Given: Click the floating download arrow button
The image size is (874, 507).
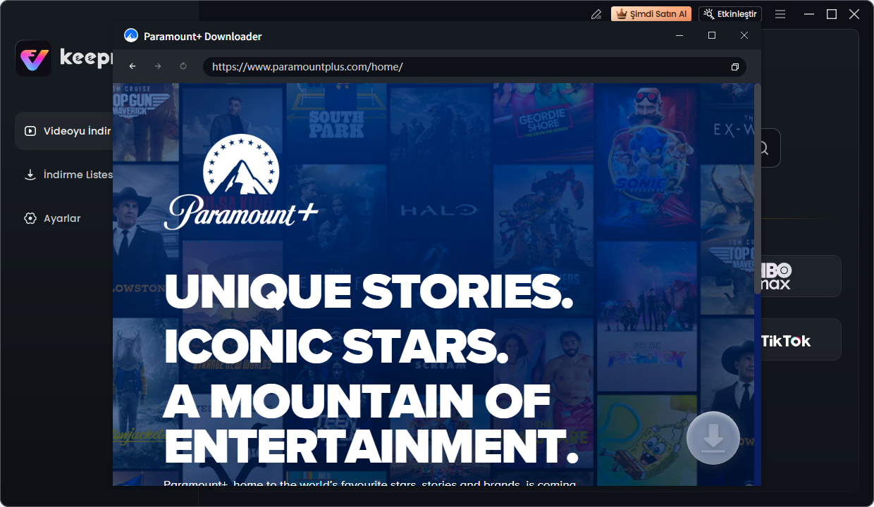Looking at the screenshot, I should click(713, 438).
